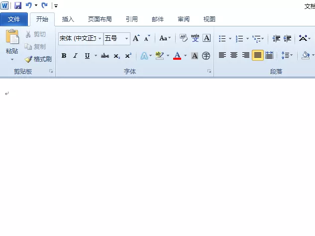Image resolution: width=315 pixels, height=236 pixels.
Task: Redo the last action
Action: tap(44, 5)
